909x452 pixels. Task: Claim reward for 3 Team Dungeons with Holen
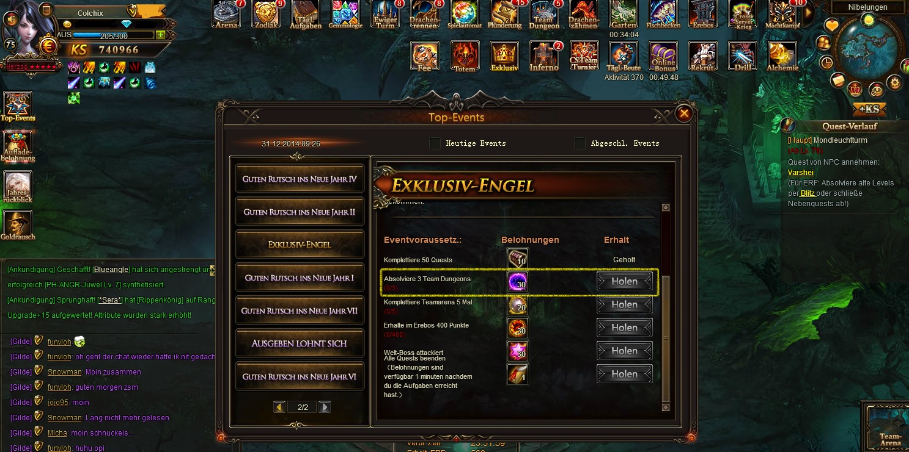tap(625, 281)
